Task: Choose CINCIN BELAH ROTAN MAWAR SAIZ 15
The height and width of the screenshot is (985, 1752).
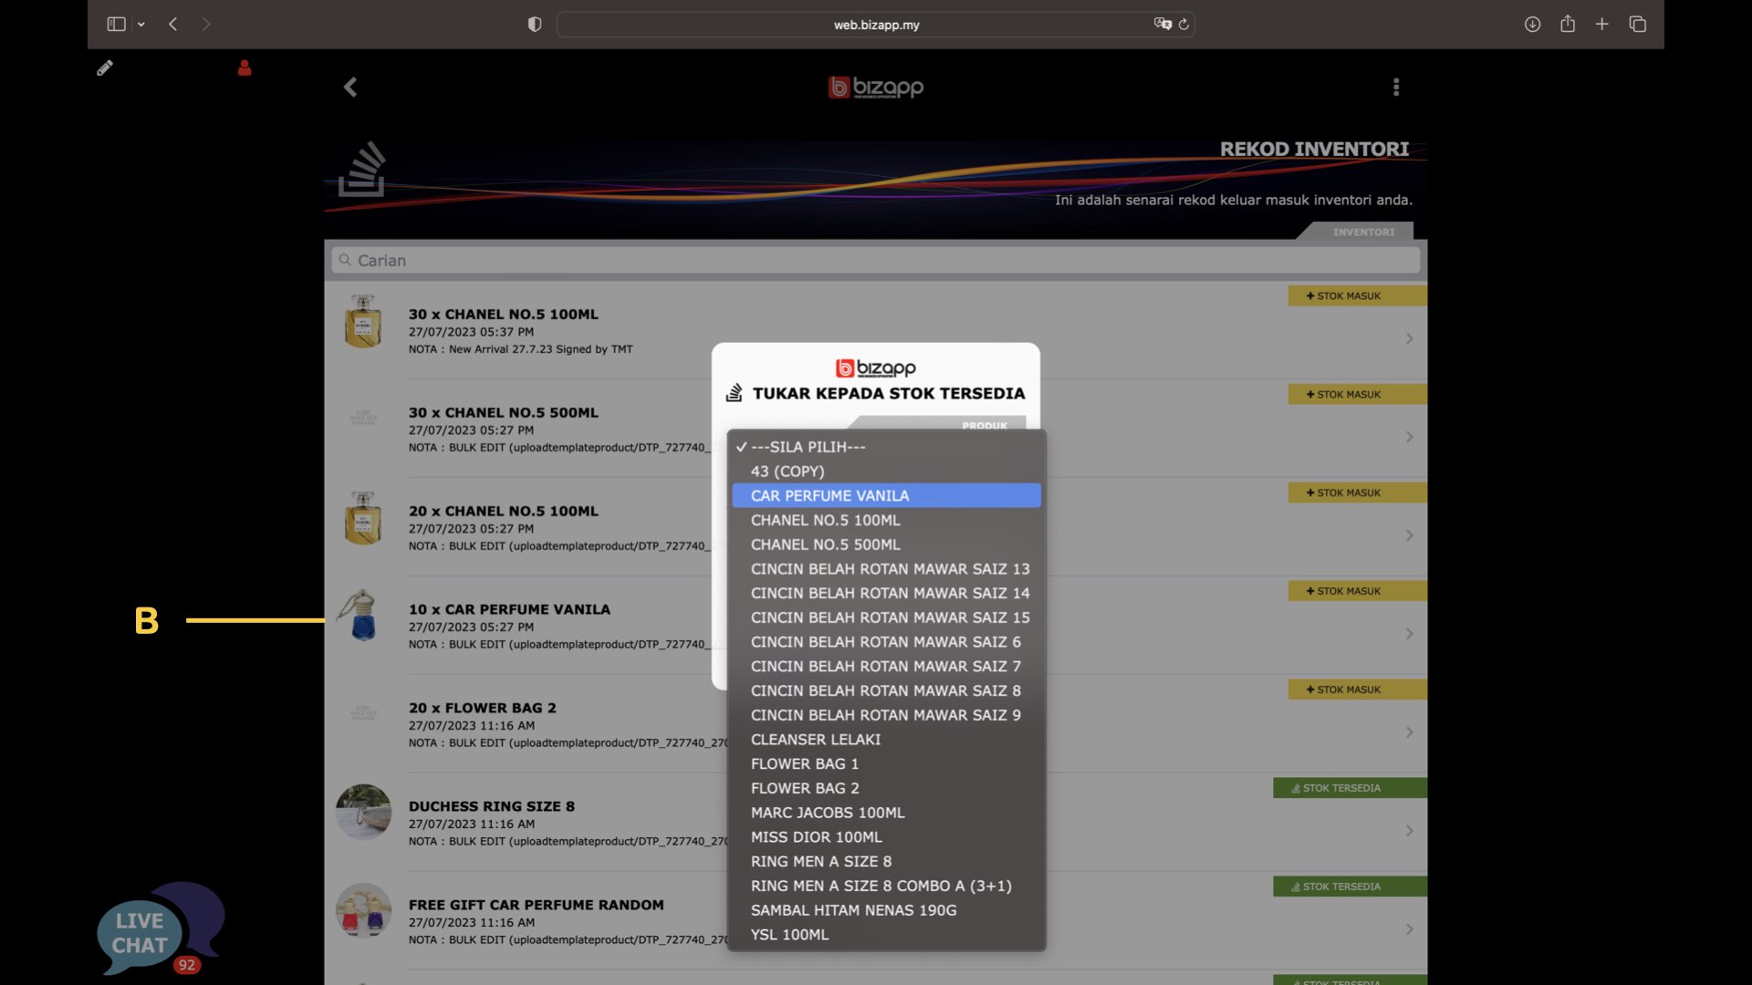Action: [886, 617]
